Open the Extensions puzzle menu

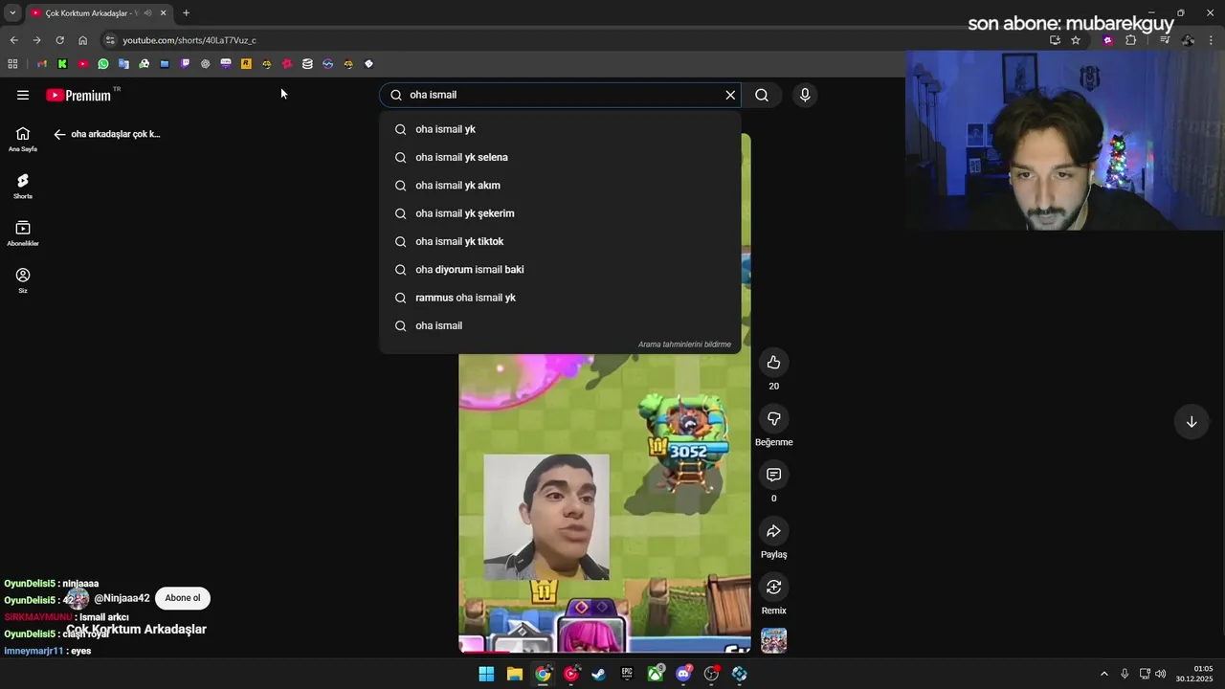[x=1131, y=40]
